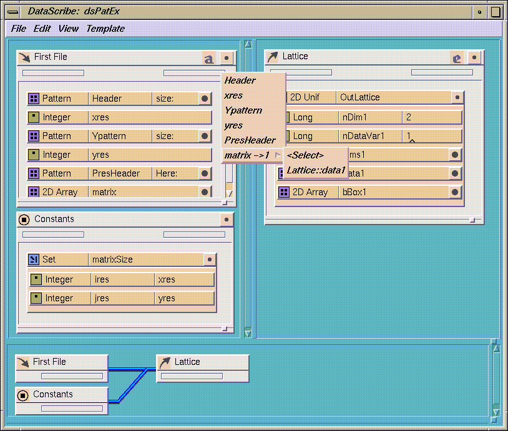The image size is (508, 431).
Task: Expand the First File panel dot button
Action: click(227, 58)
